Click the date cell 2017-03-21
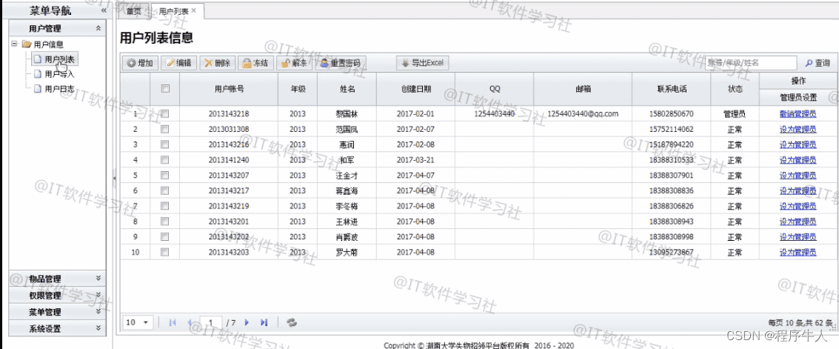 415,159
